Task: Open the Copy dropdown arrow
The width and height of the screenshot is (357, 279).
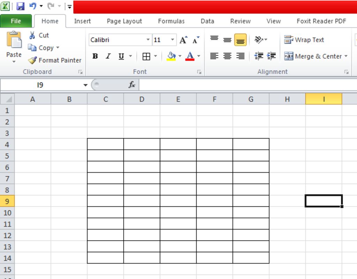Action: tap(58, 47)
